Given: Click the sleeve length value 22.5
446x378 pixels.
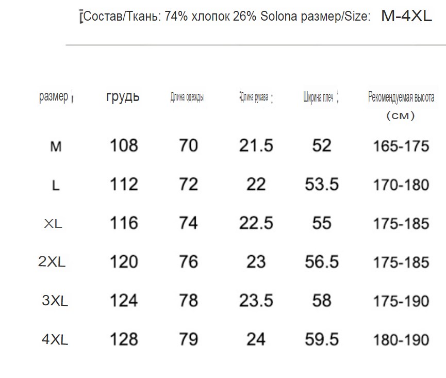Looking at the screenshot, I should (256, 223).
